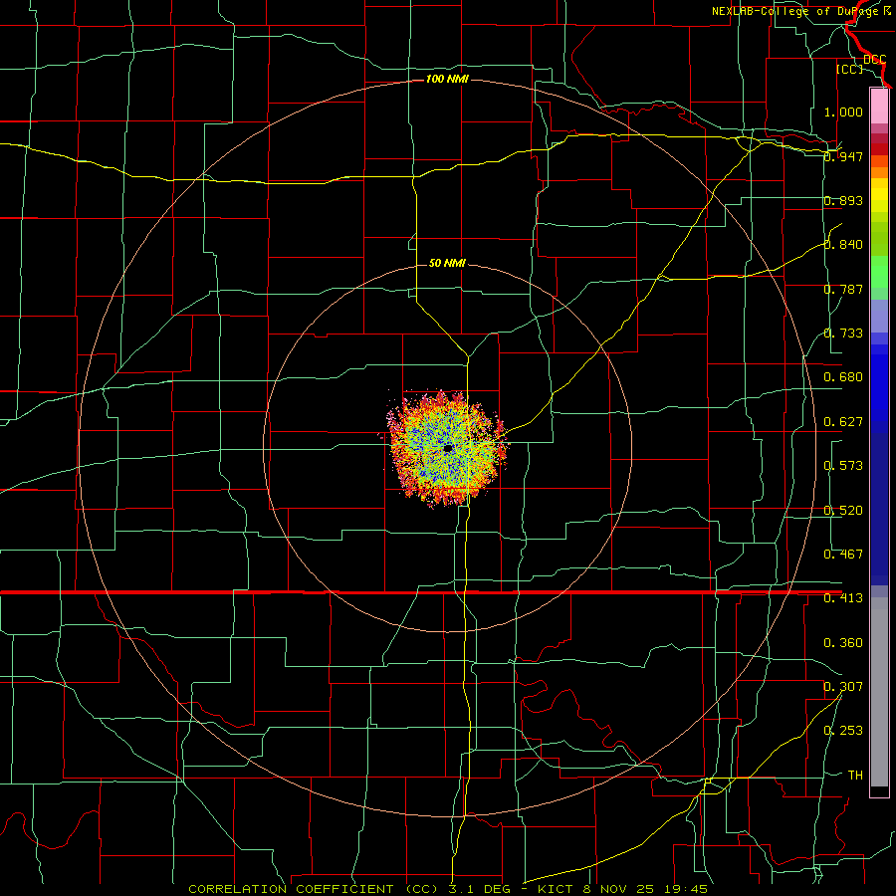The image size is (896, 896).
Task: Click the 0.573 color scale value
Action: pyautogui.click(x=843, y=465)
